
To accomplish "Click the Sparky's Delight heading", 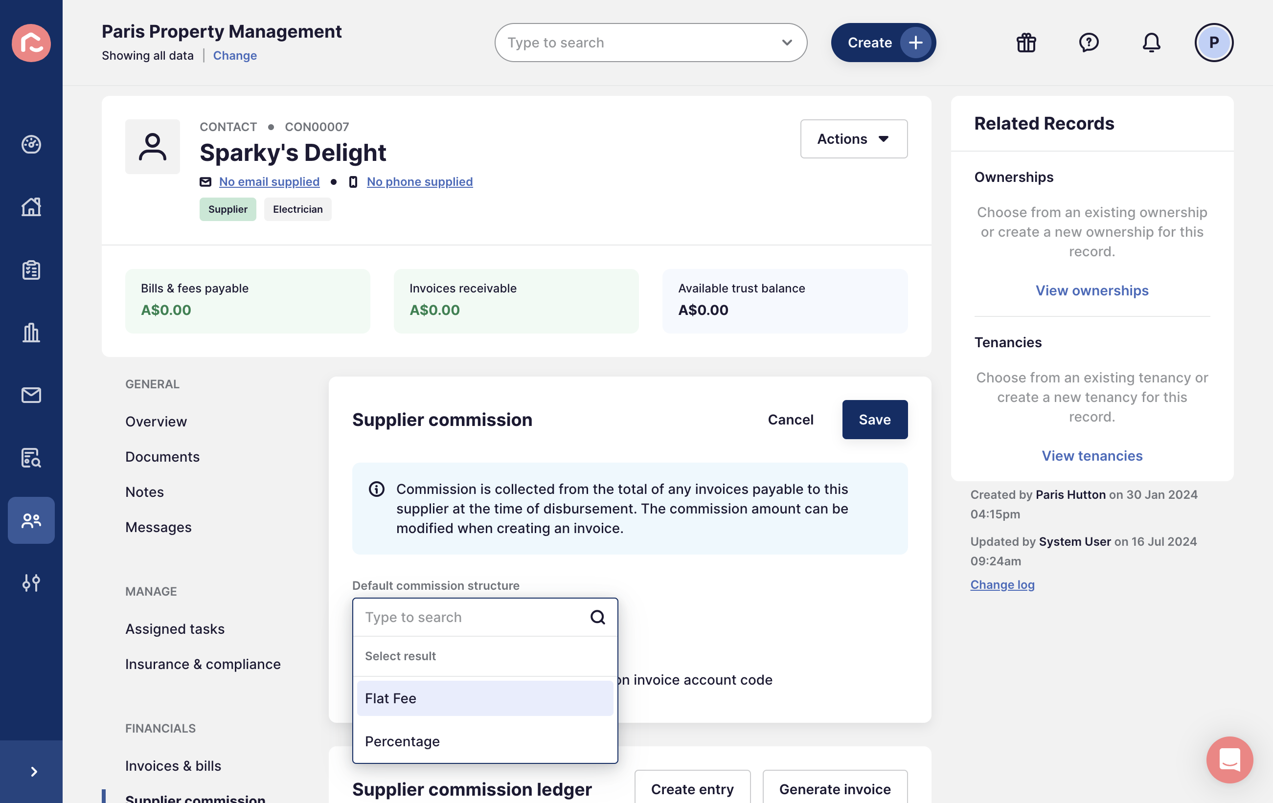I will (x=293, y=153).
